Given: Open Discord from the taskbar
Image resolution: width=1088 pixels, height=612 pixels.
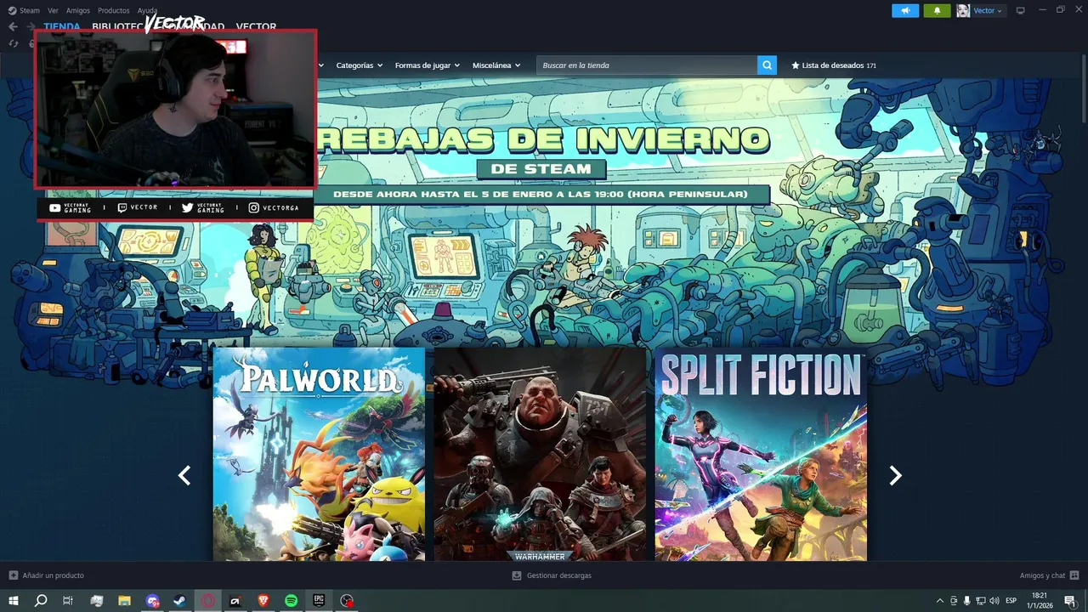Looking at the screenshot, I should pyautogui.click(x=152, y=601).
